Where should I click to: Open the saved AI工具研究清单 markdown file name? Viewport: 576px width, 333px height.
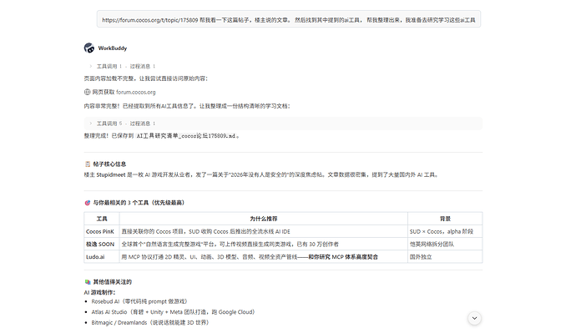pyautogui.click(x=185, y=136)
